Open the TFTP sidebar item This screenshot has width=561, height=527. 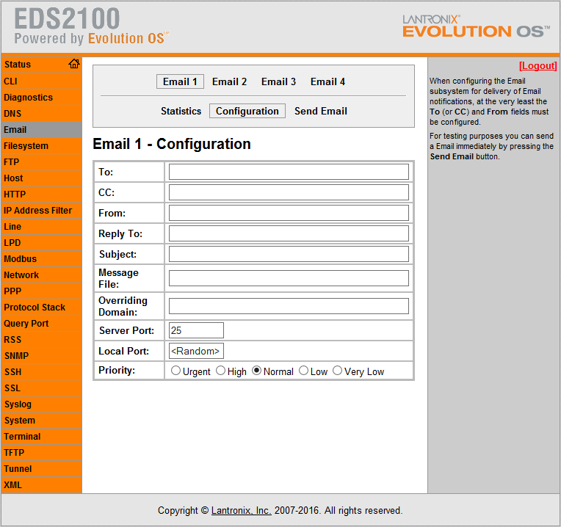[41, 453]
